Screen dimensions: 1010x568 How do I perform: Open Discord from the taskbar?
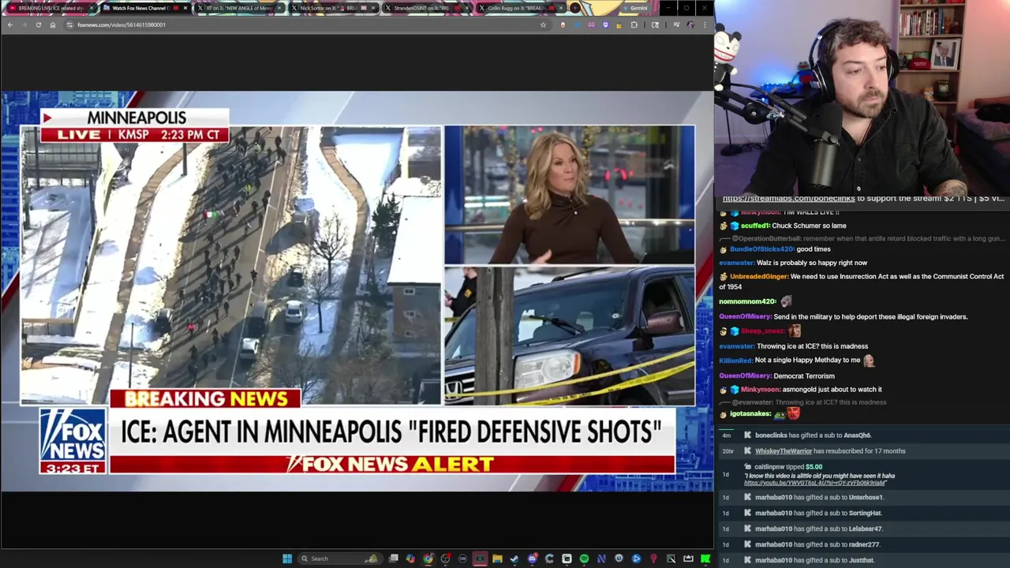click(x=532, y=559)
